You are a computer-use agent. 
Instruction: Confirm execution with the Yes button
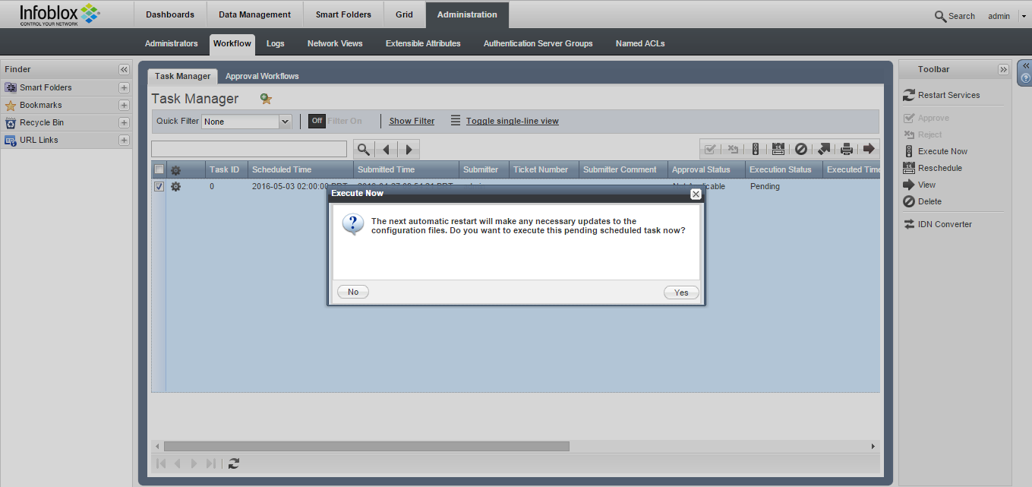pos(681,293)
